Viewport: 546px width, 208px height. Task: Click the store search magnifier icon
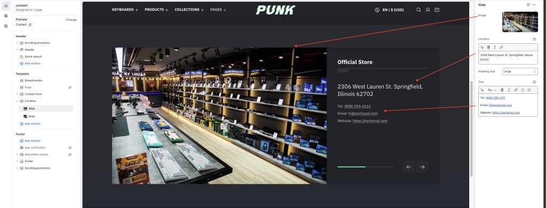pyautogui.click(x=419, y=10)
